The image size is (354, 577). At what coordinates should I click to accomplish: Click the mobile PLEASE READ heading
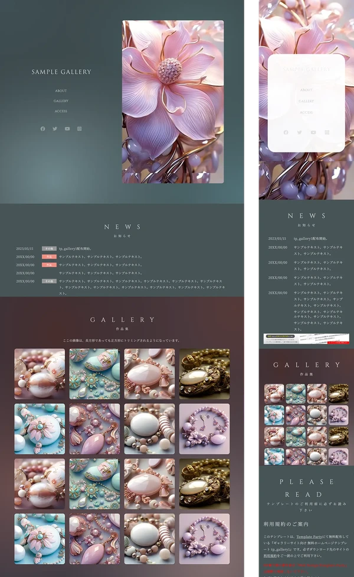pyautogui.click(x=306, y=488)
